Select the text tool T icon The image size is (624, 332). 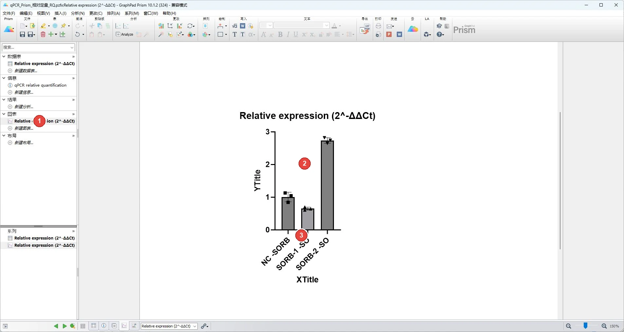tap(234, 34)
